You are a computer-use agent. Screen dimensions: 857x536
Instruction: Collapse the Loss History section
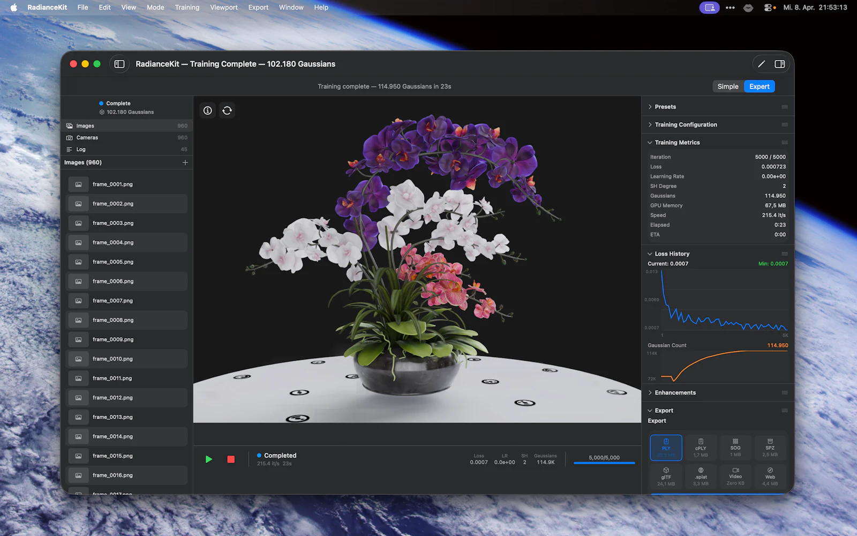[650, 254]
